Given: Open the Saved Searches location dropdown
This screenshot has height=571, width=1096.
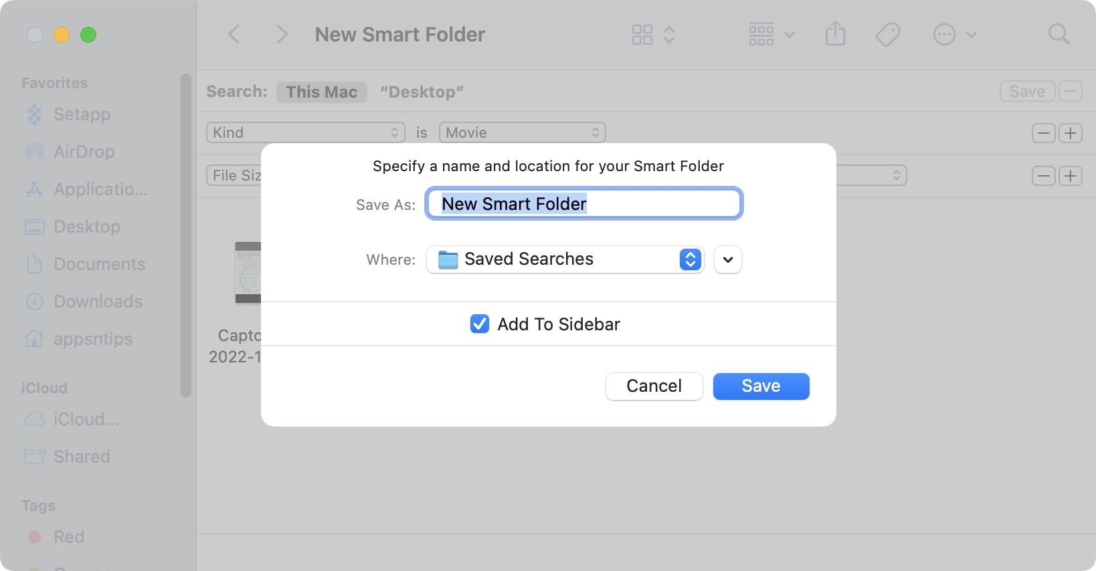Looking at the screenshot, I should [565, 259].
